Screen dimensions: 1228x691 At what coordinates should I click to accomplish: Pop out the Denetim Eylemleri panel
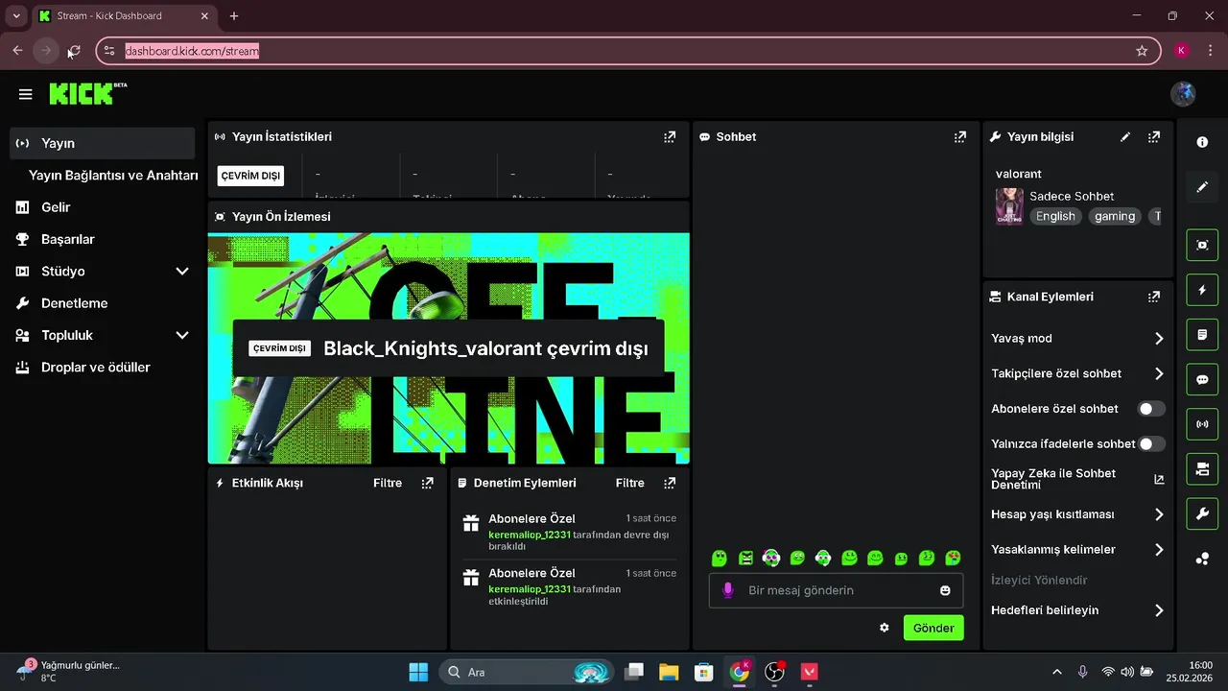click(670, 483)
